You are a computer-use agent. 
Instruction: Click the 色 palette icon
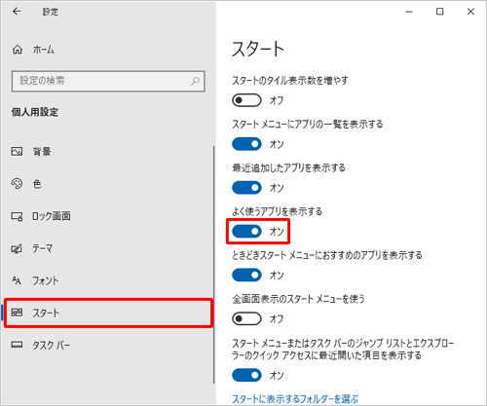(17, 184)
